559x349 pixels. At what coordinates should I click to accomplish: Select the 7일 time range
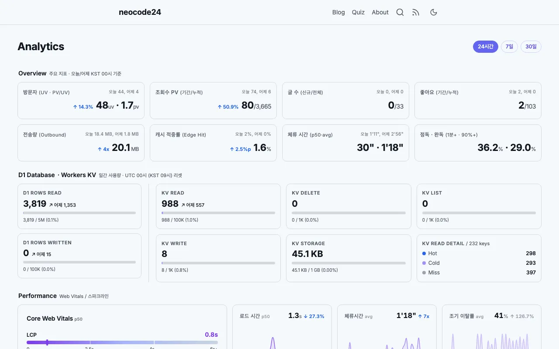click(x=509, y=46)
